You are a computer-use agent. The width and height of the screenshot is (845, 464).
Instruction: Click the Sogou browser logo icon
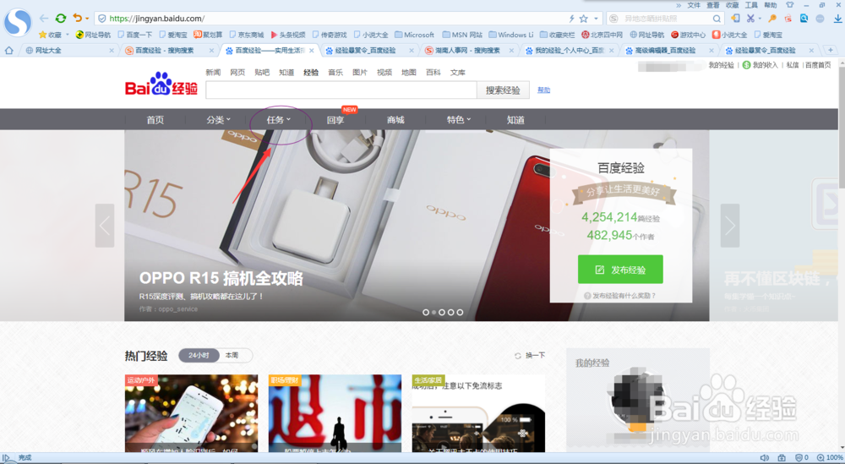[18, 22]
